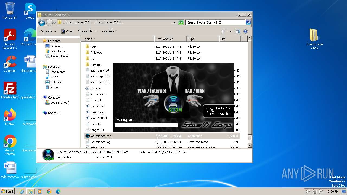Open CCleaner desktop shortcut

coord(10,64)
